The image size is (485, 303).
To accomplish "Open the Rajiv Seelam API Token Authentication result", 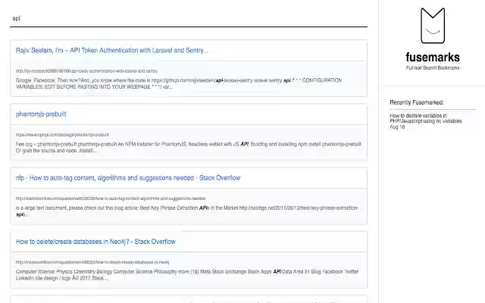I will [x=111, y=51].
